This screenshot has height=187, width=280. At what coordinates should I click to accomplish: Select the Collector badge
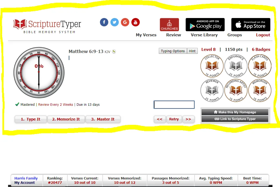212,66
